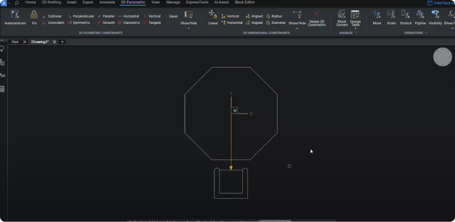The height and width of the screenshot is (222, 455).
Task: Apply the Smooth constraint
Action: click(106, 23)
